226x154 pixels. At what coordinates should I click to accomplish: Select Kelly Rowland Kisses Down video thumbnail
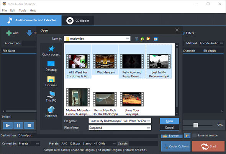[x=132, y=62]
